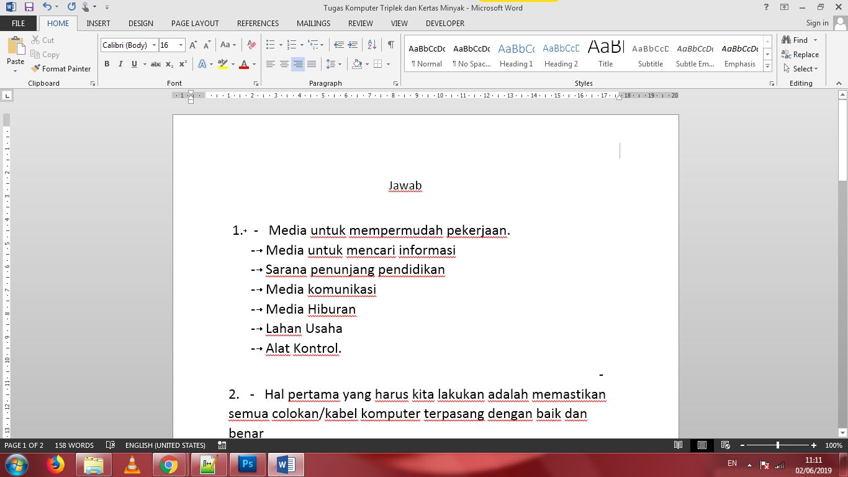This screenshot has height=477, width=848.
Task: Toggle Show/Hide paragraph marks
Action: click(x=390, y=45)
